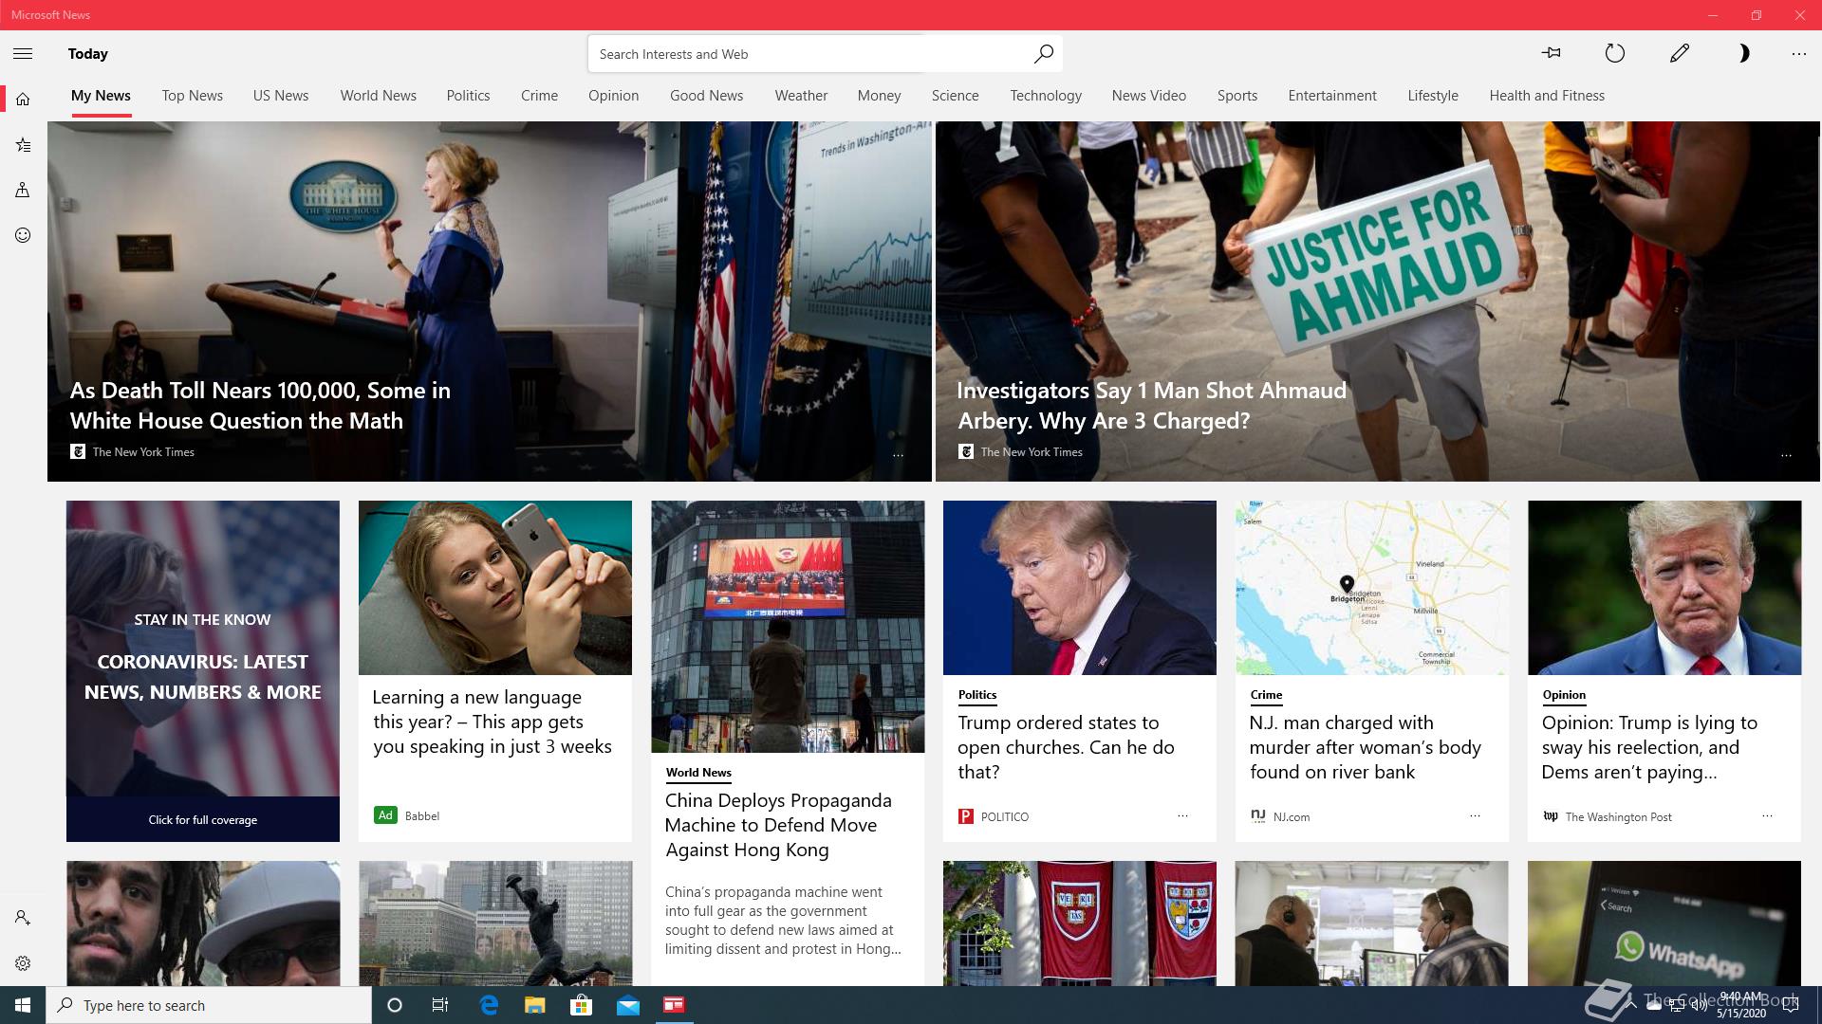Open Local News icon in the sidebar
The width and height of the screenshot is (1822, 1024).
pyautogui.click(x=23, y=190)
